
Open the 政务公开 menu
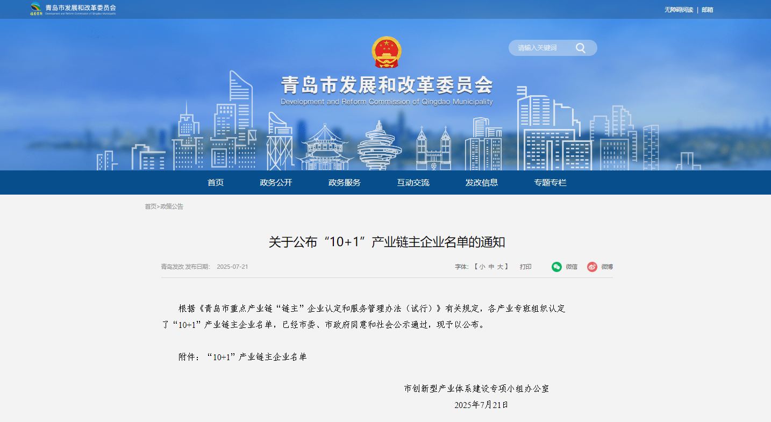pyautogui.click(x=276, y=182)
